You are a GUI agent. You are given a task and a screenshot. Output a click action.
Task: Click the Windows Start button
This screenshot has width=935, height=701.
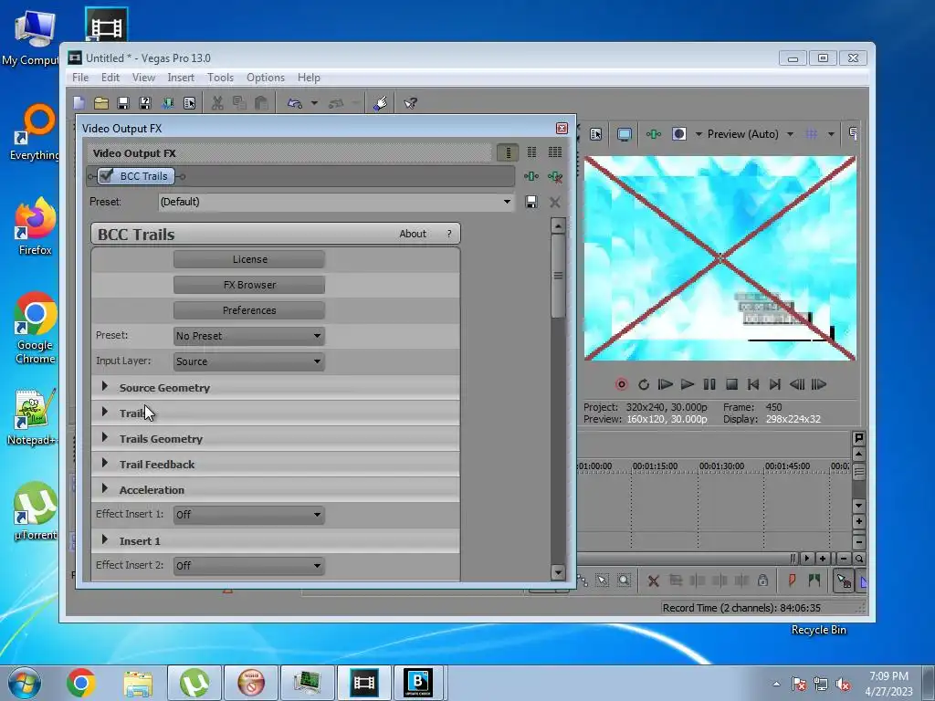25,683
